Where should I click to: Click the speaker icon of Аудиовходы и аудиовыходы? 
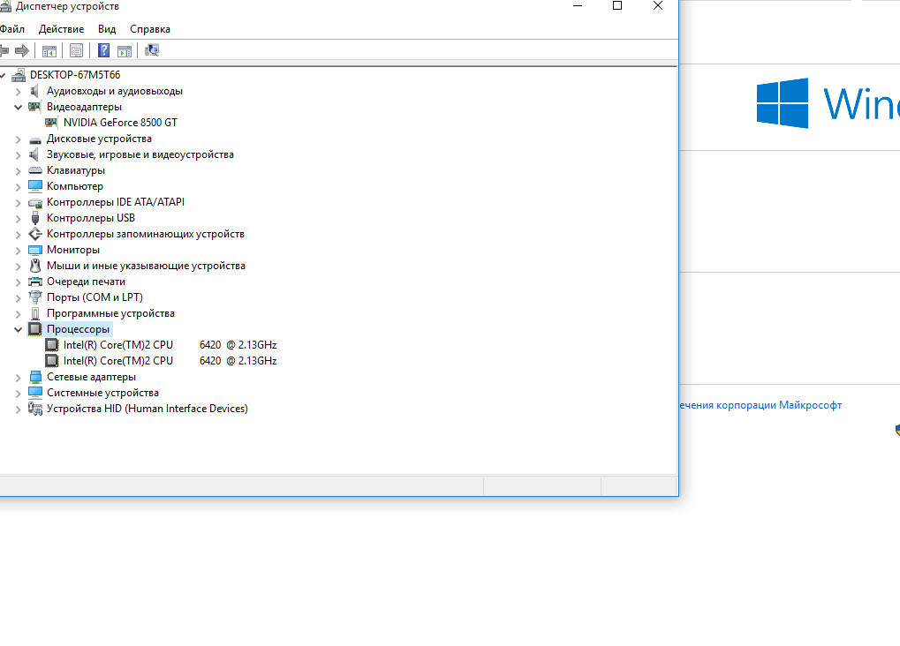click(35, 91)
